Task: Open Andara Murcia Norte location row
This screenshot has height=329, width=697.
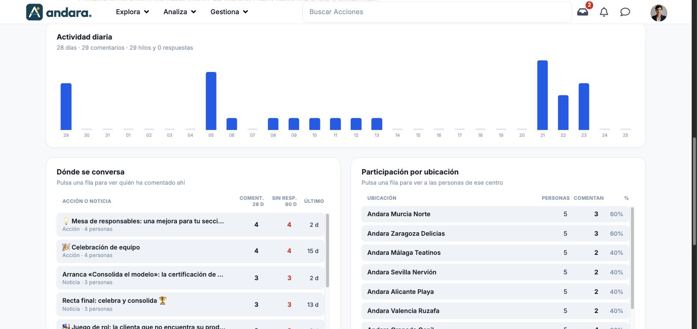Action: pos(495,214)
